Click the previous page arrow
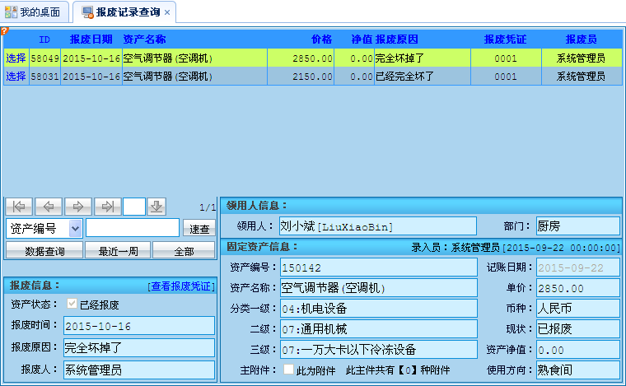 tap(49, 207)
